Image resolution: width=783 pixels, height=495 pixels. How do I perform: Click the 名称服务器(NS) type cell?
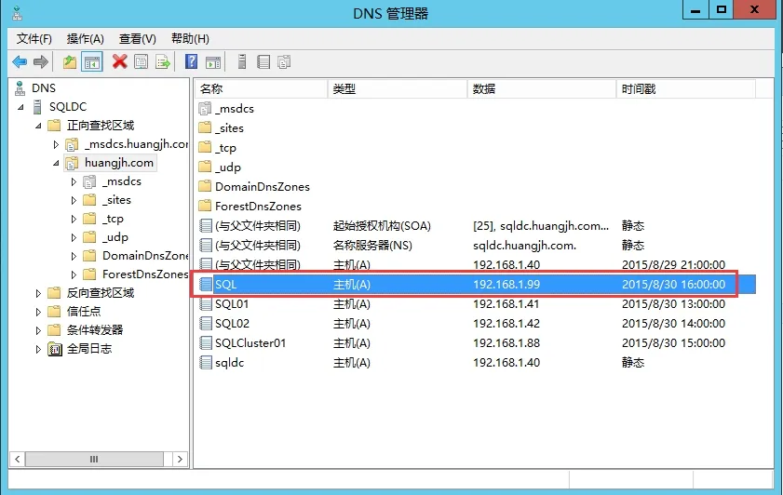click(x=372, y=245)
